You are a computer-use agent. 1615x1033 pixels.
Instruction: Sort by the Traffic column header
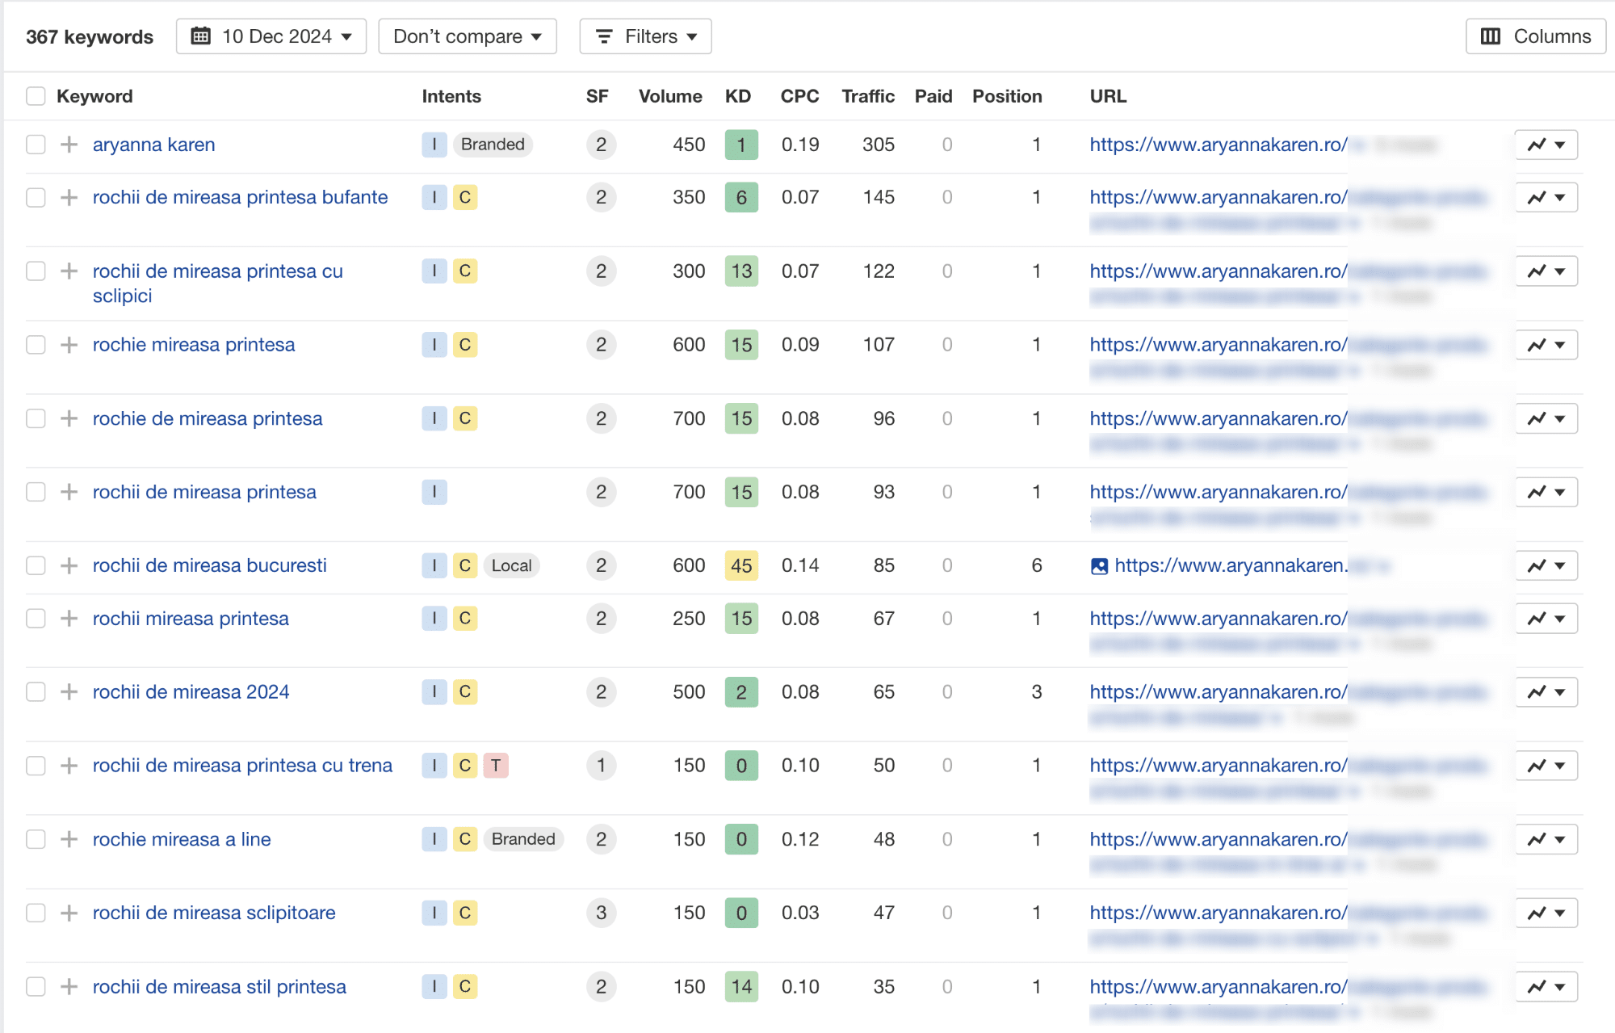pos(867,96)
